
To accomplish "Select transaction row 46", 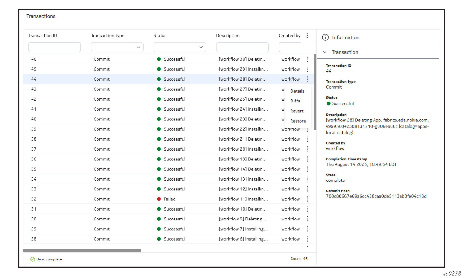I will (168, 59).
